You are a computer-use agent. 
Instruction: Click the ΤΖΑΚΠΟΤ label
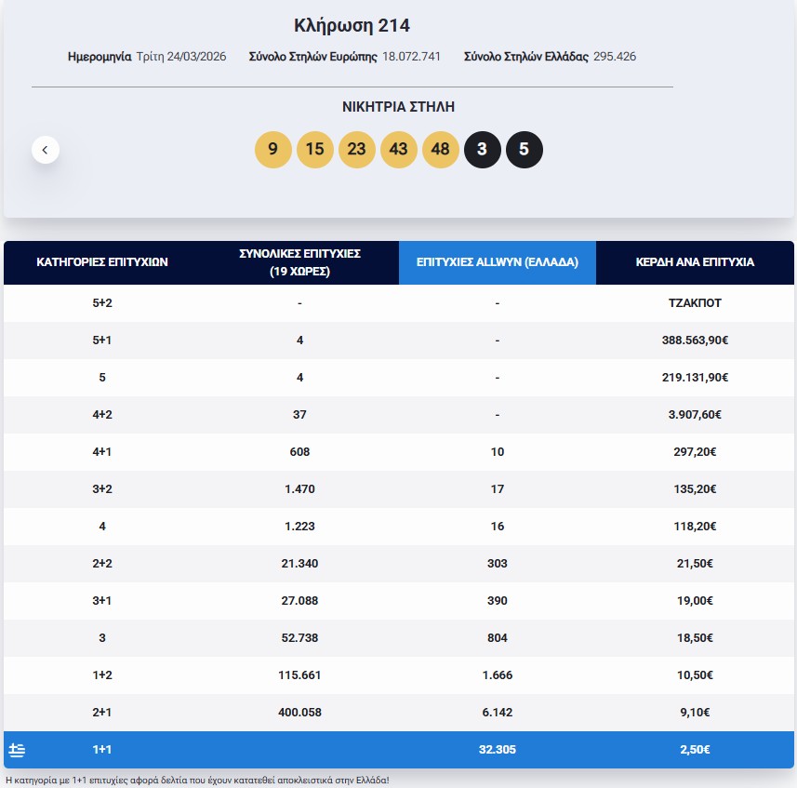click(694, 302)
